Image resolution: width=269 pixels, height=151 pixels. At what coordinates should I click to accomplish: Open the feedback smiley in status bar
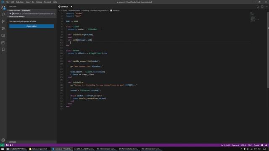pos(262,145)
